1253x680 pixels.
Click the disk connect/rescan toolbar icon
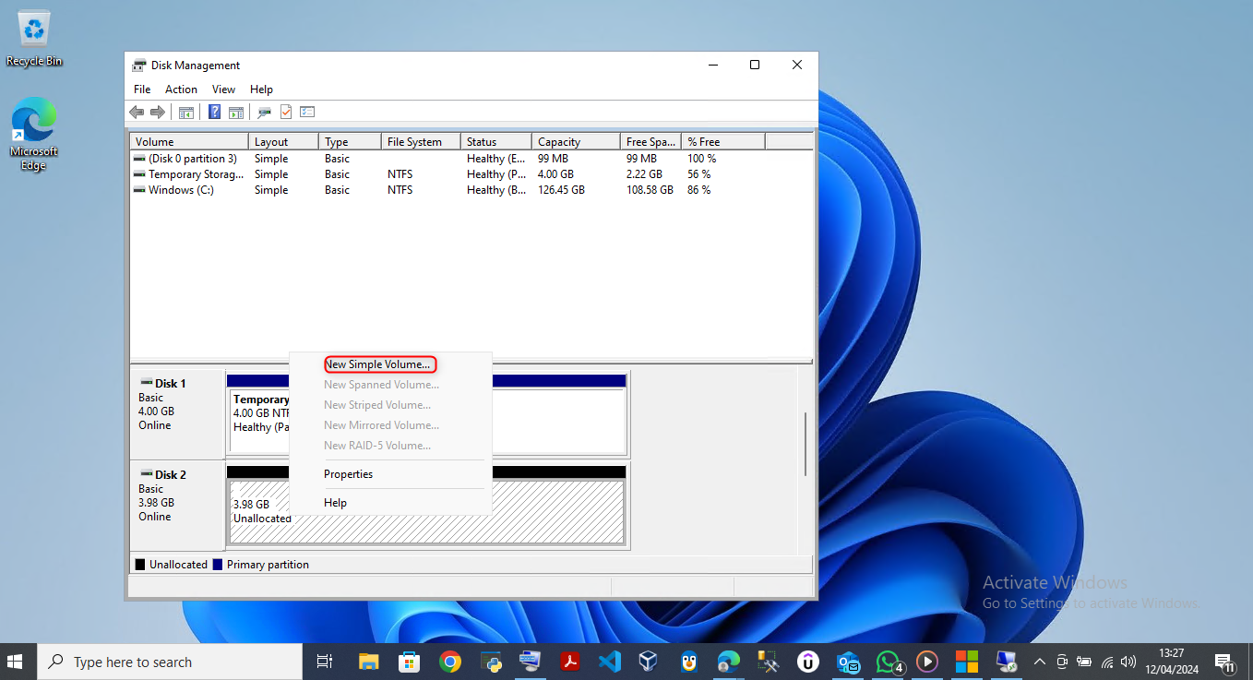pyautogui.click(x=265, y=112)
